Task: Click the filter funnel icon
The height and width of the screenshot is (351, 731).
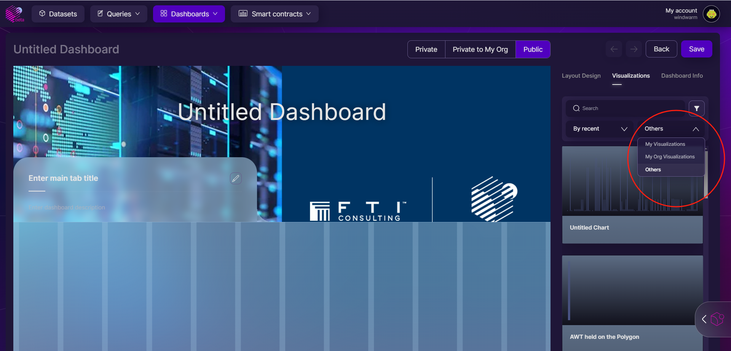Action: 696,108
